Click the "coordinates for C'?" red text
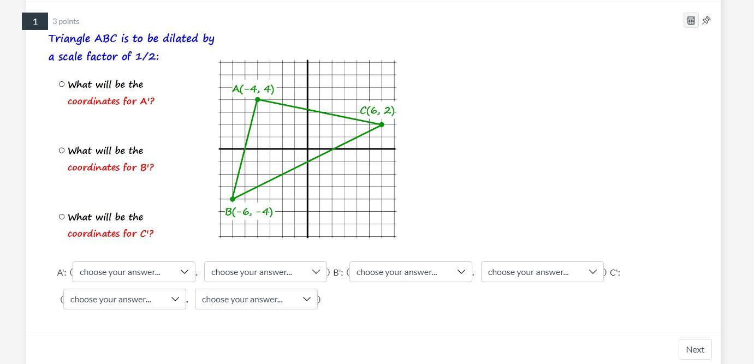Viewport: 754px width, 364px height. pos(110,234)
